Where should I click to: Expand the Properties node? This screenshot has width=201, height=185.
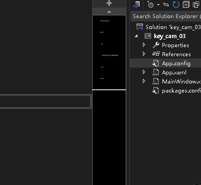[x=144, y=45]
